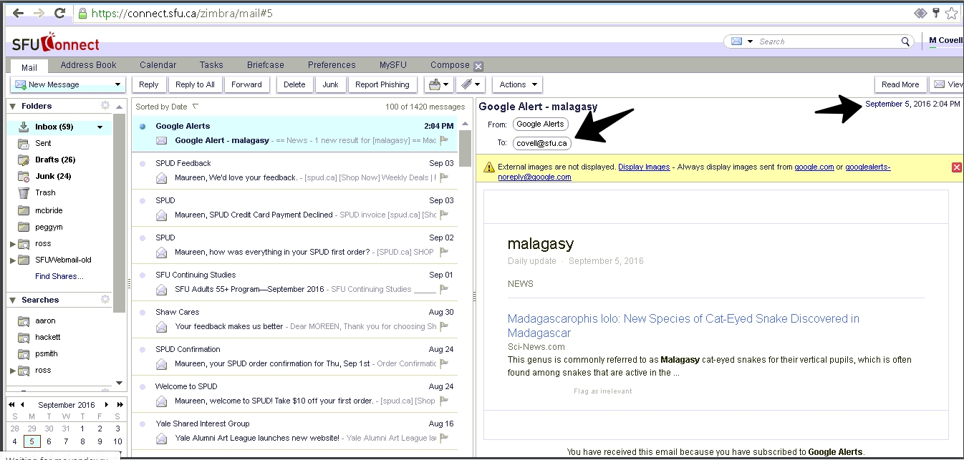Image resolution: width=964 pixels, height=460 pixels.
Task: Toggle read status dot on Shaw Cares
Action: (x=143, y=312)
